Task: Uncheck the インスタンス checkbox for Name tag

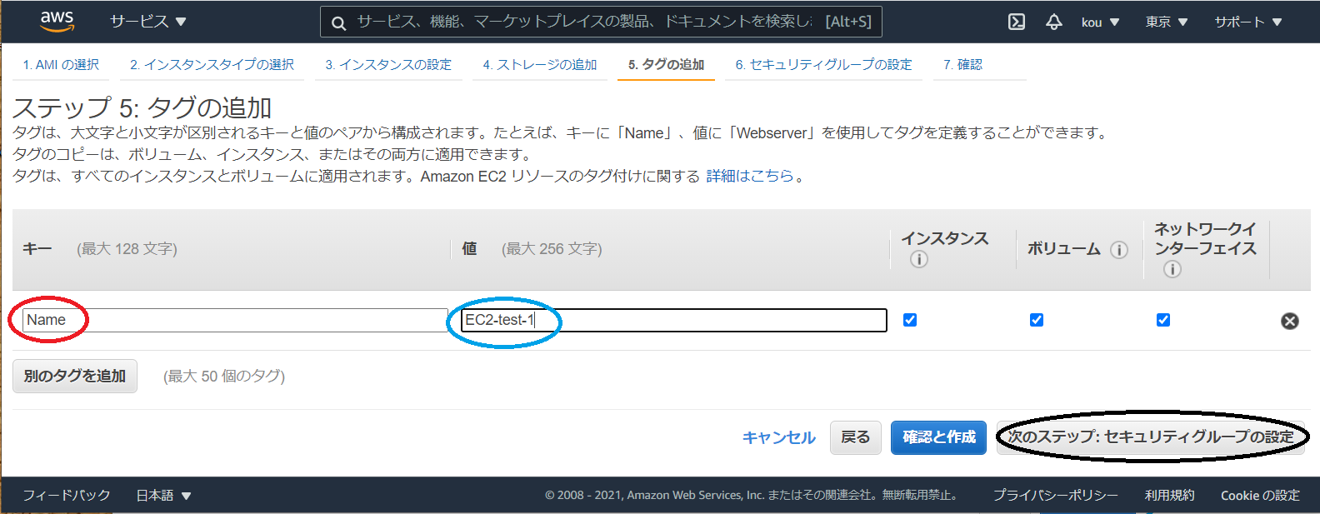Action: 910,320
